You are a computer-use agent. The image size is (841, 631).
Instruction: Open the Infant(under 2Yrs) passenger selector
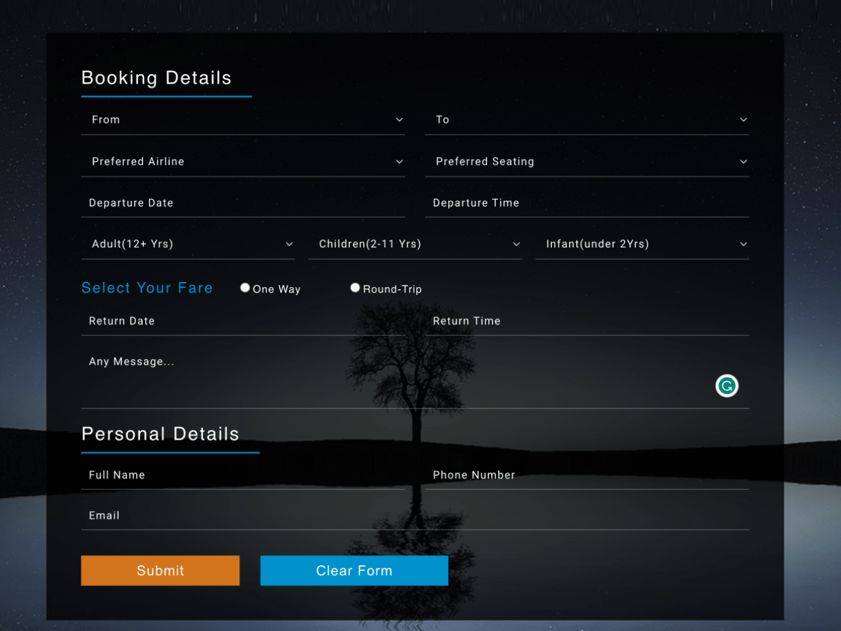tap(642, 244)
